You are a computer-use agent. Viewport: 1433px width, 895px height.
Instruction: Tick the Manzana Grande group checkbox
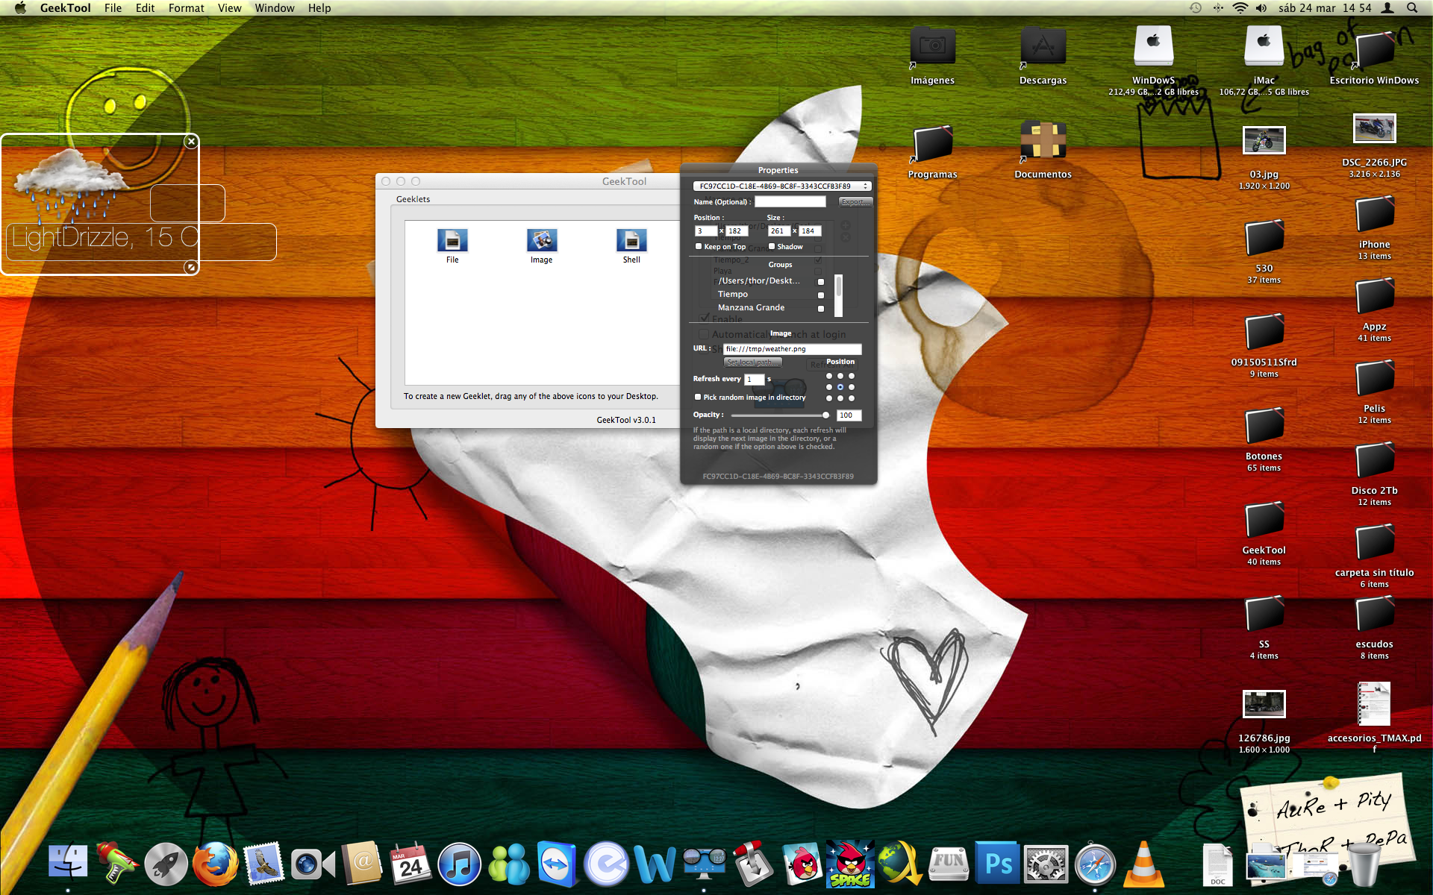click(821, 308)
